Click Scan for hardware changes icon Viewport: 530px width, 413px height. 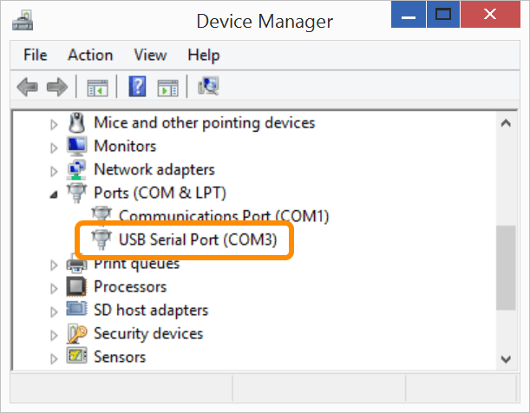click(x=208, y=87)
